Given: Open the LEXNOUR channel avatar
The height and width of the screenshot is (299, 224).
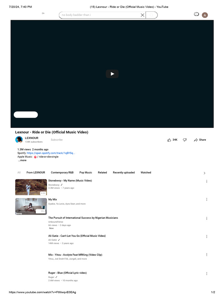Looking at the screenshot, I should point(19,140).
